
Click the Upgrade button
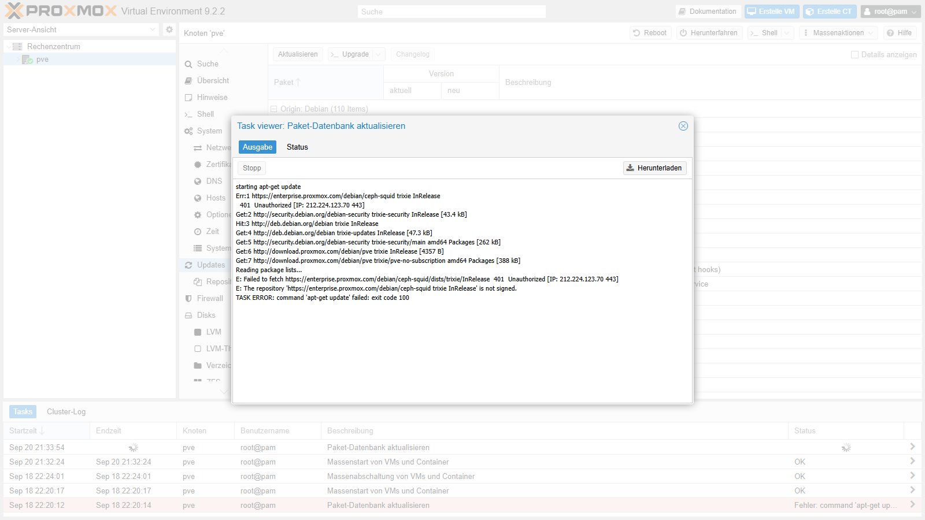[350, 54]
